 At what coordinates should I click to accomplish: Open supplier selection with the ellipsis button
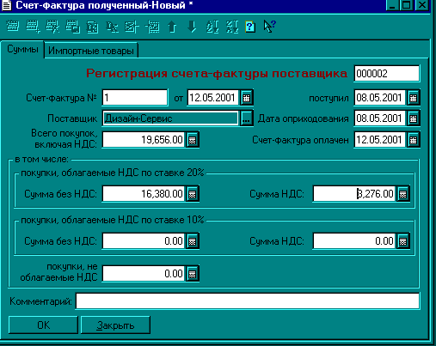pyautogui.click(x=246, y=118)
